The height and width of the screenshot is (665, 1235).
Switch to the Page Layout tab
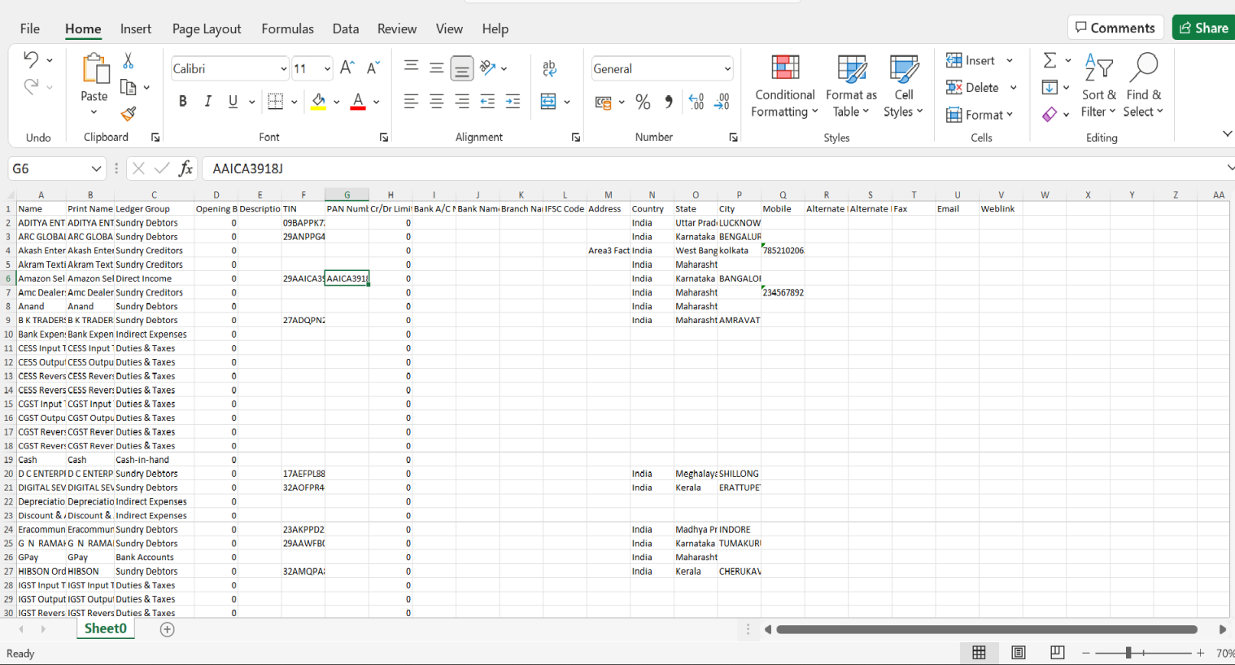207,28
